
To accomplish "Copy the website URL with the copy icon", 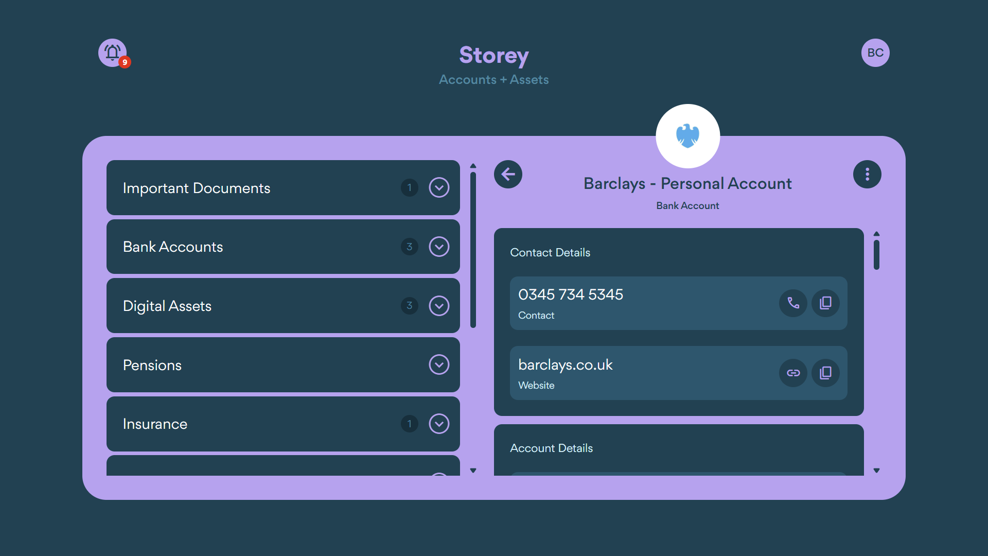I will [825, 373].
